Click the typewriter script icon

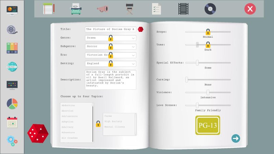(76, 9)
